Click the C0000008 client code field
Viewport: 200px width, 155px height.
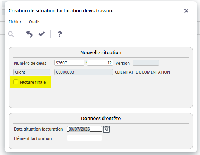(x=84, y=72)
